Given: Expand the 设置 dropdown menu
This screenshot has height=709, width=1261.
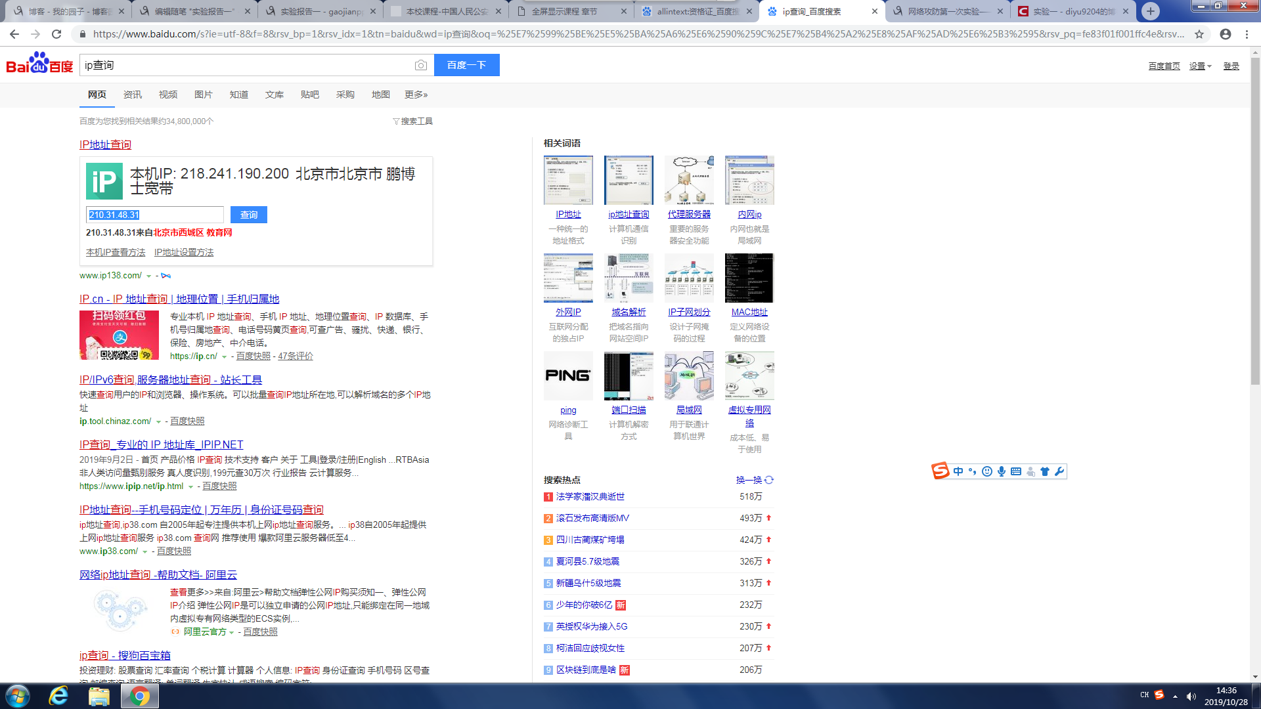Looking at the screenshot, I should (1200, 66).
